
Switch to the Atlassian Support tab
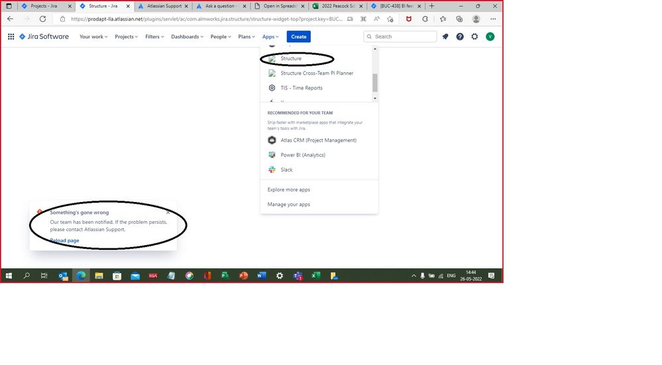pos(163,6)
